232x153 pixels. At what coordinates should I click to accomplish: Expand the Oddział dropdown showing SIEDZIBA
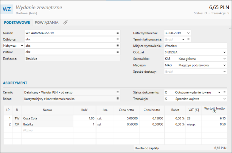pos(224,52)
